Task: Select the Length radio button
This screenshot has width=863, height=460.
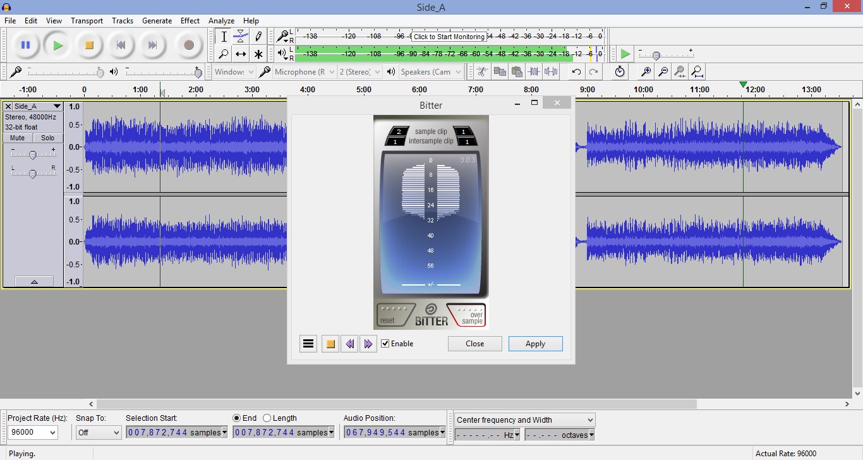Action: click(x=267, y=418)
